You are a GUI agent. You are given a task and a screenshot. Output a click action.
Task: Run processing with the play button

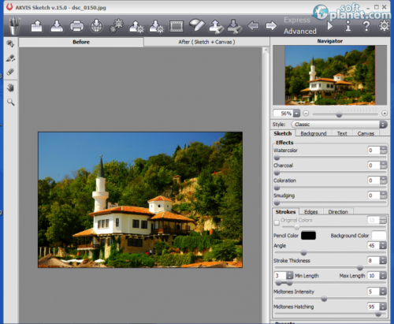(x=330, y=26)
